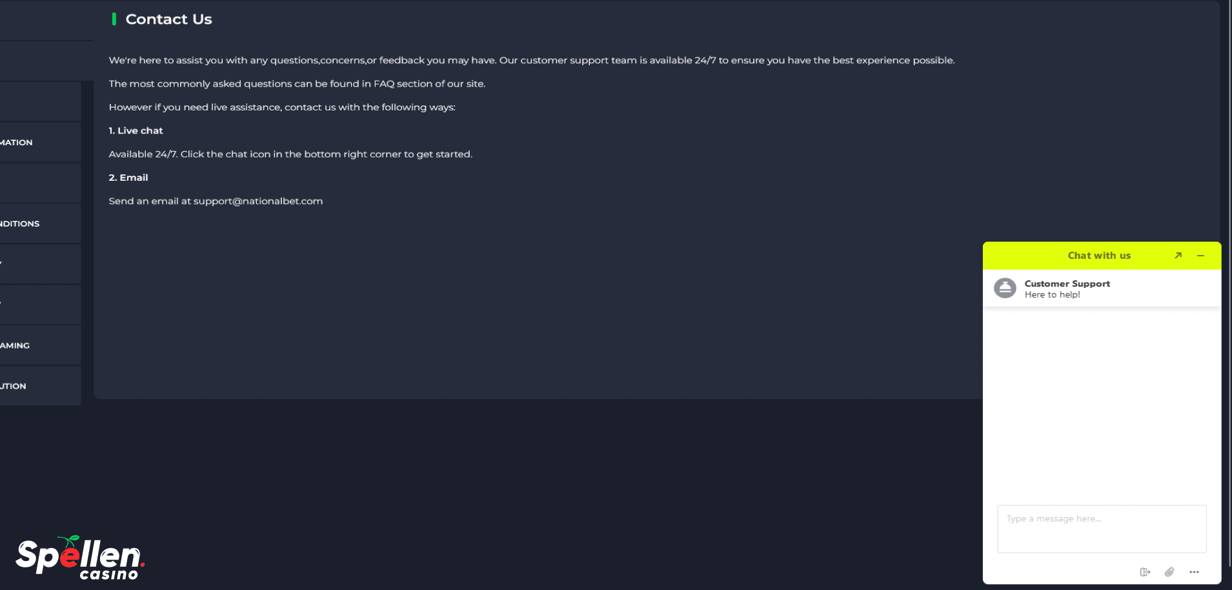
Task: Open the chat more options ellipsis
Action: (1194, 572)
